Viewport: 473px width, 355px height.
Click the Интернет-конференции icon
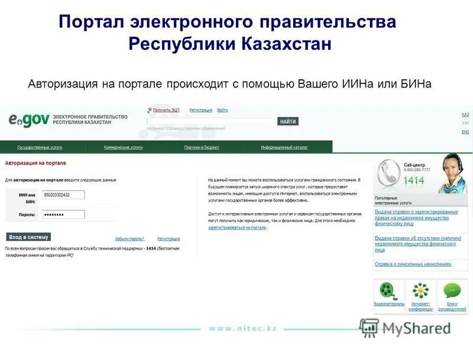coord(420,289)
